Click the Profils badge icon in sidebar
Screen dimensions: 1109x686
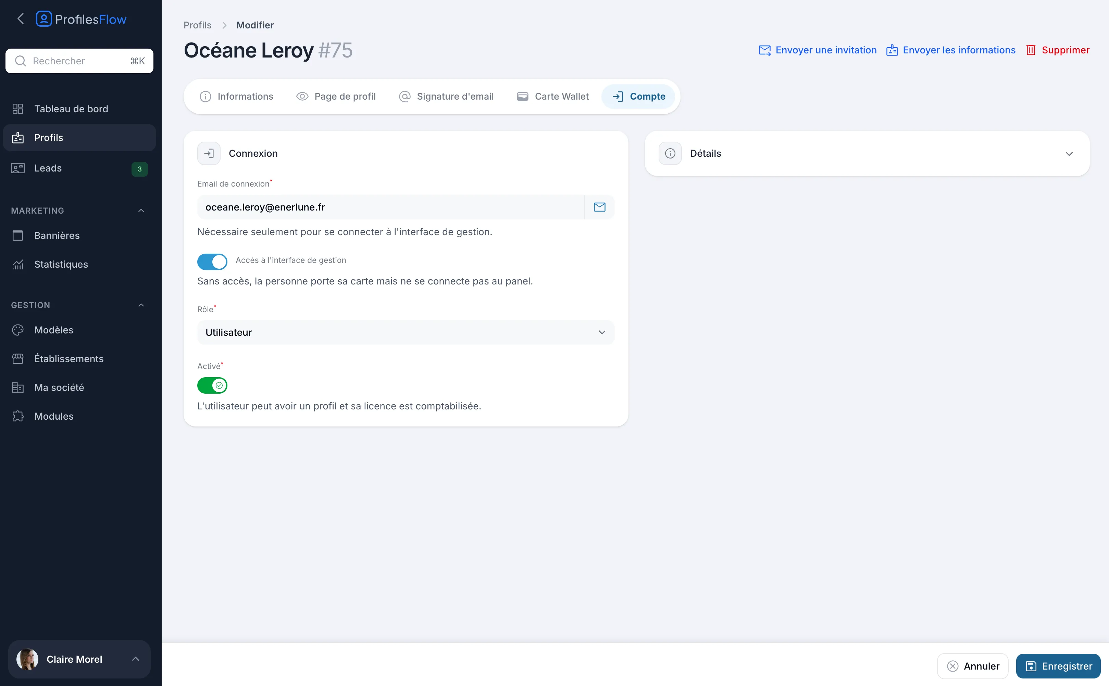18,138
